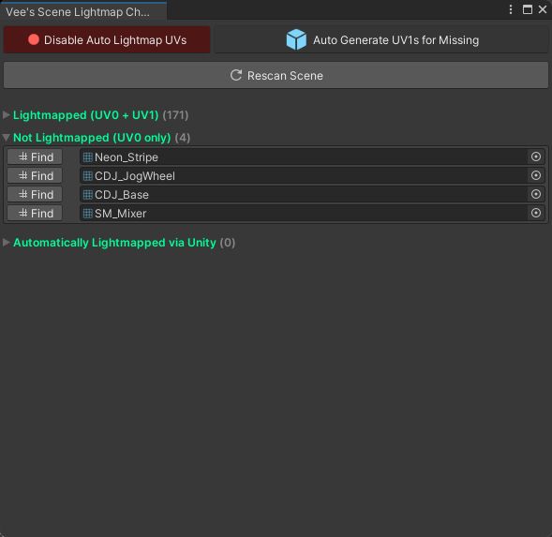The height and width of the screenshot is (537, 552).
Task: Maximize the lightmap checker window
Action: click(x=527, y=9)
